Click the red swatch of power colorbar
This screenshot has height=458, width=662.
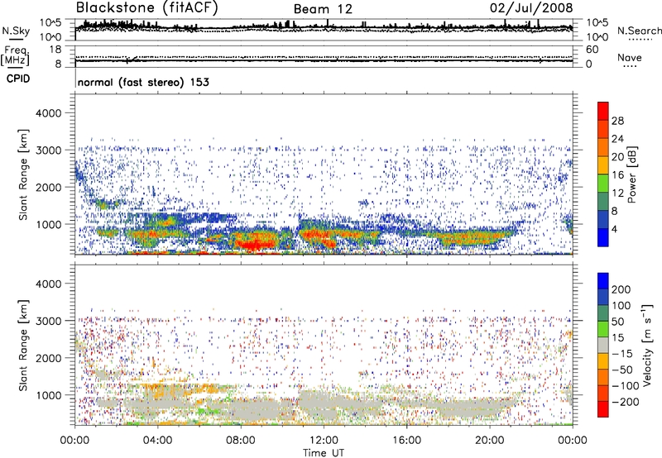coord(603,111)
